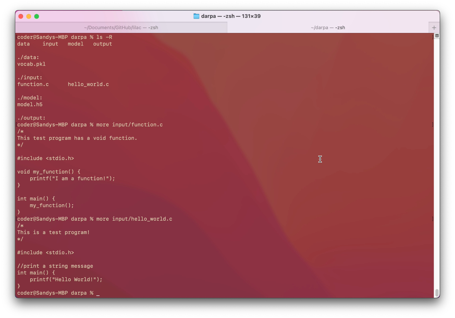Image resolution: width=455 pixels, height=318 pixels.
Task: Open a new terminal tab with the plus button
Action: coord(434,27)
